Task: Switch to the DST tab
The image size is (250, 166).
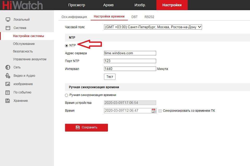Action: pyautogui.click(x=135, y=17)
